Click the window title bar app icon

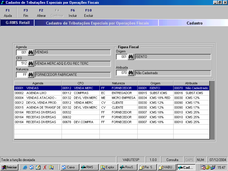(x=3, y=3)
